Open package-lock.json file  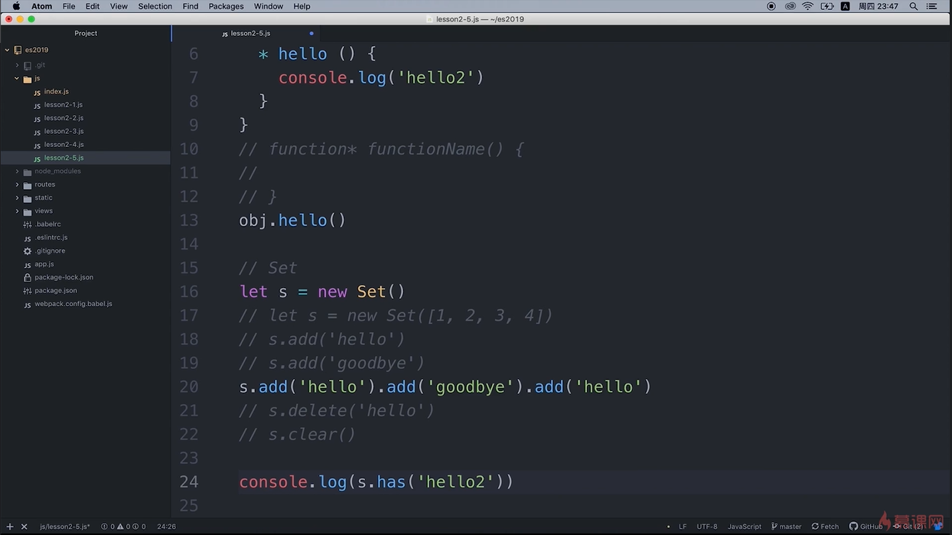[x=64, y=277]
